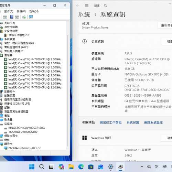Click the 英 input language indicator
This screenshot has width=172, height=172.
click(156, 166)
